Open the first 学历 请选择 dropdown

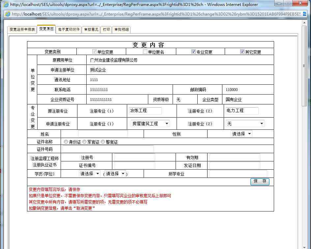click(90, 174)
